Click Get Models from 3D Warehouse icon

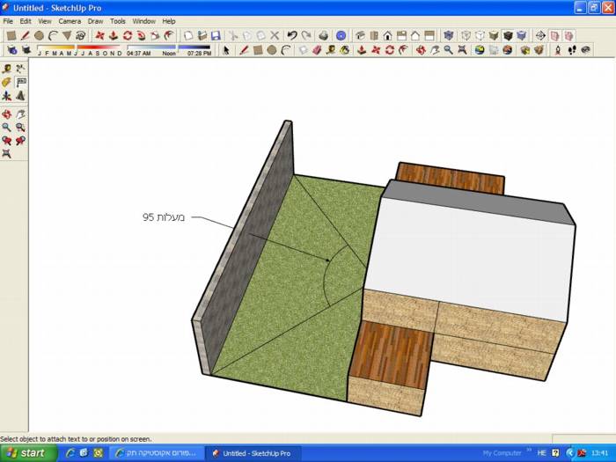525,50
